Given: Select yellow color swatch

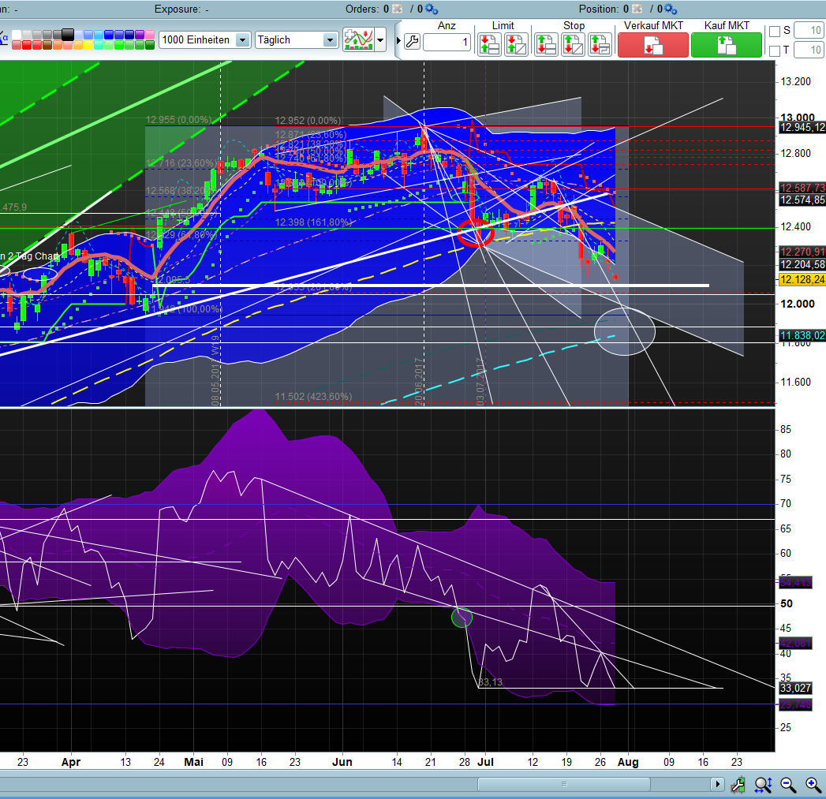Looking at the screenshot, I should (88, 45).
